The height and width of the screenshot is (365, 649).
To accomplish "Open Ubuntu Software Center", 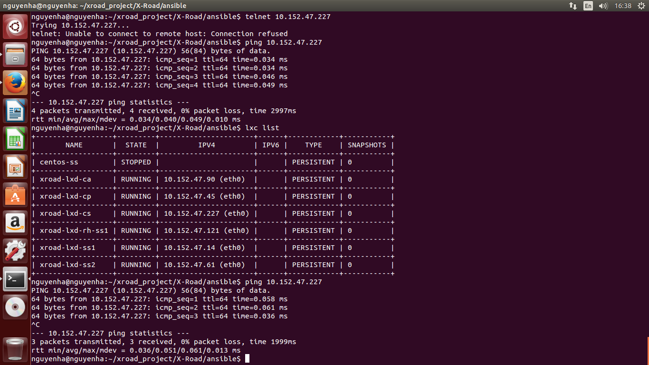I will pos(15,195).
